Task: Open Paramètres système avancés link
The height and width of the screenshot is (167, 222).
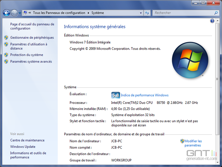Action: [x=31, y=62]
